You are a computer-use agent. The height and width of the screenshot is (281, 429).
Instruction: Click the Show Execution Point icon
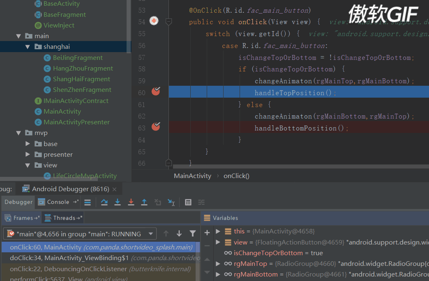pyautogui.click(x=88, y=202)
